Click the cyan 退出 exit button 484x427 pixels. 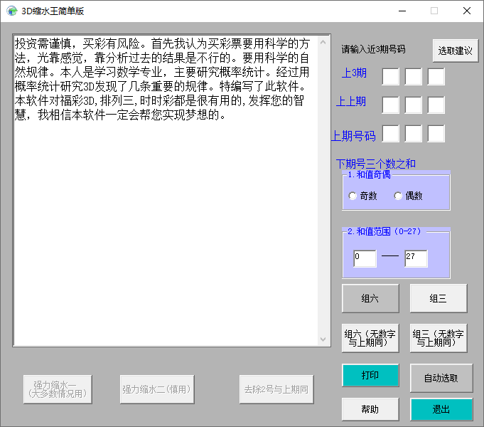[x=441, y=409]
